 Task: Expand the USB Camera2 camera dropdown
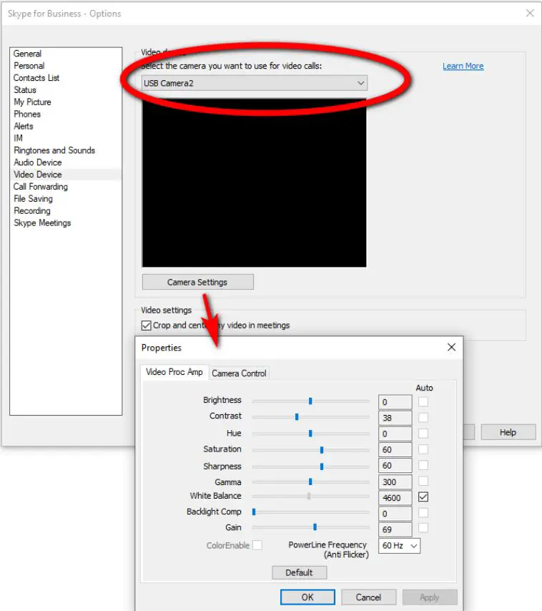point(255,83)
